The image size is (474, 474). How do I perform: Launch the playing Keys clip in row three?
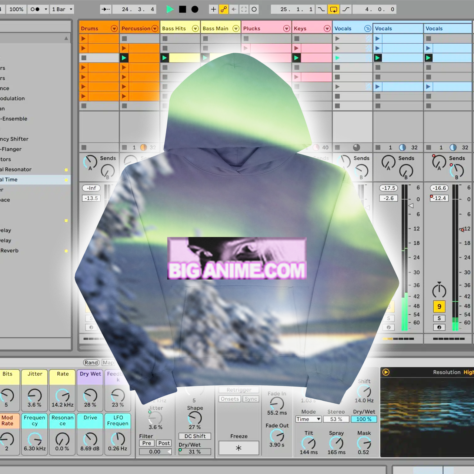pyautogui.click(x=296, y=58)
